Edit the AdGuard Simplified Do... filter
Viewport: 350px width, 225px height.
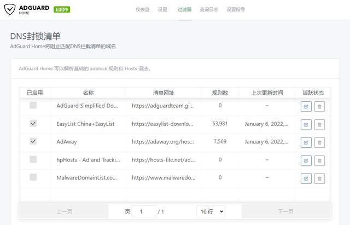(x=306, y=107)
